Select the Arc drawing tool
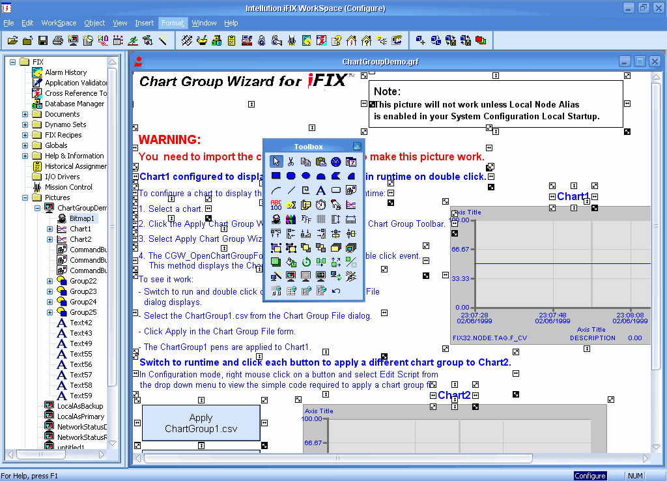 coord(276,190)
